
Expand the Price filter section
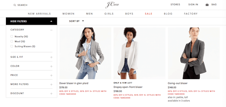point(31,75)
